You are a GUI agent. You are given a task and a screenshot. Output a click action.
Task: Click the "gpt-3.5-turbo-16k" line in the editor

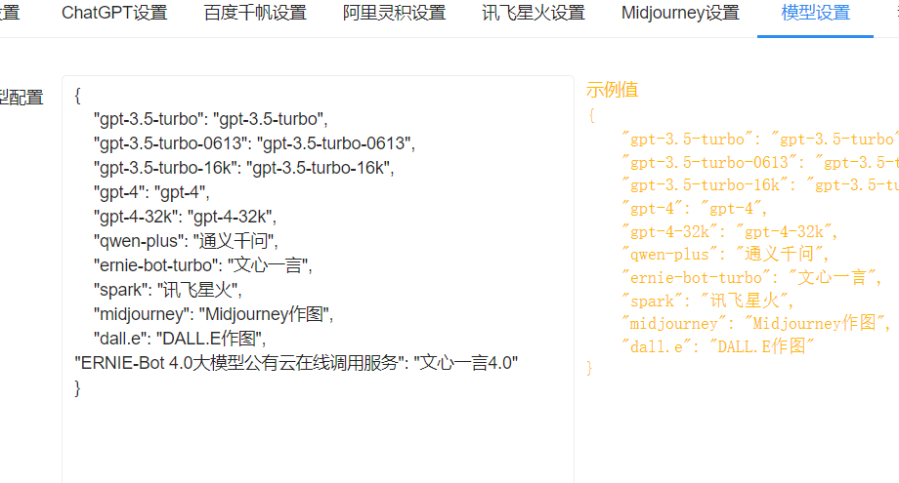(243, 168)
